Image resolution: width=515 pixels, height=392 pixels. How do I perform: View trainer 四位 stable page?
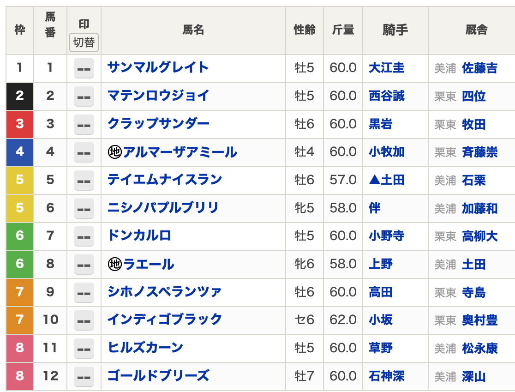pyautogui.click(x=473, y=96)
